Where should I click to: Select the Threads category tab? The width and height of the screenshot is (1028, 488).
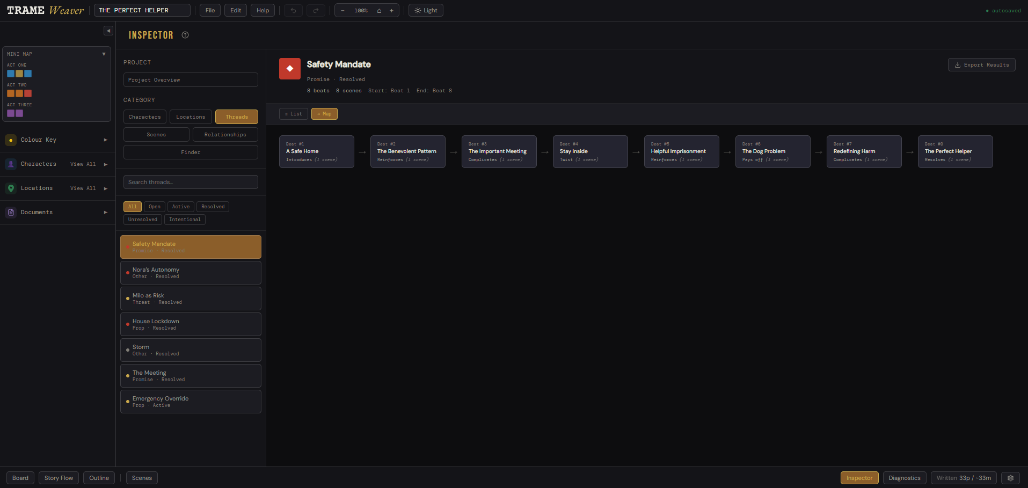click(237, 117)
